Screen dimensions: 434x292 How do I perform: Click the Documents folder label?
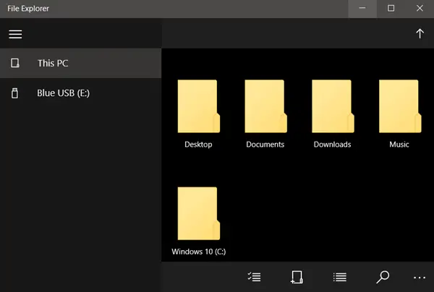[x=265, y=145]
